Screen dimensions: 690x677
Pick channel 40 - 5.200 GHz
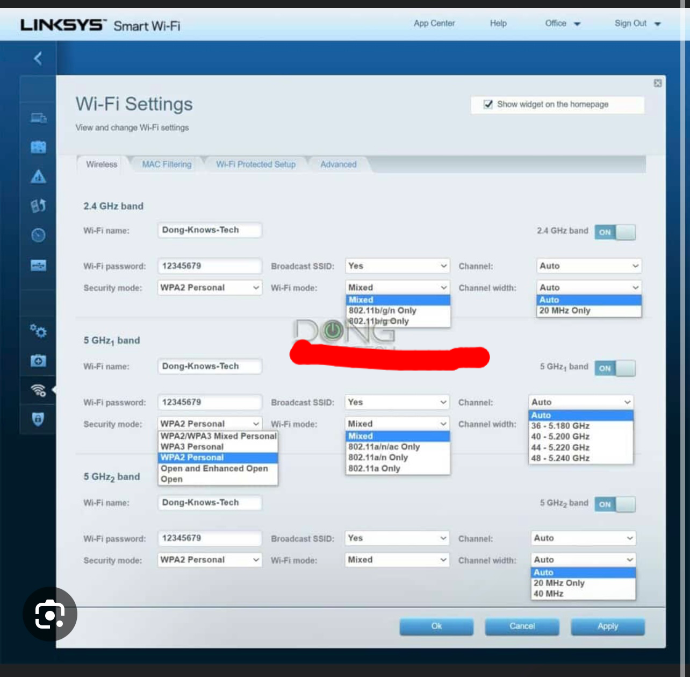click(x=581, y=437)
